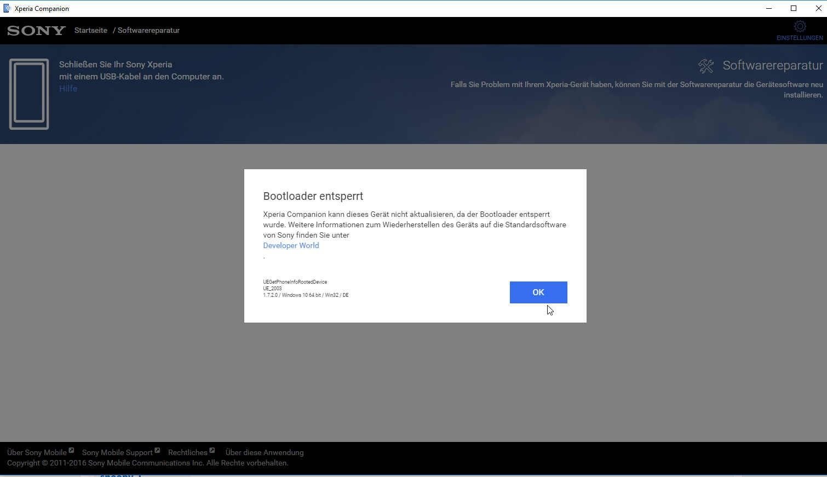Click the Softwarereparatur tools icon
The height and width of the screenshot is (477, 827).
coord(706,66)
